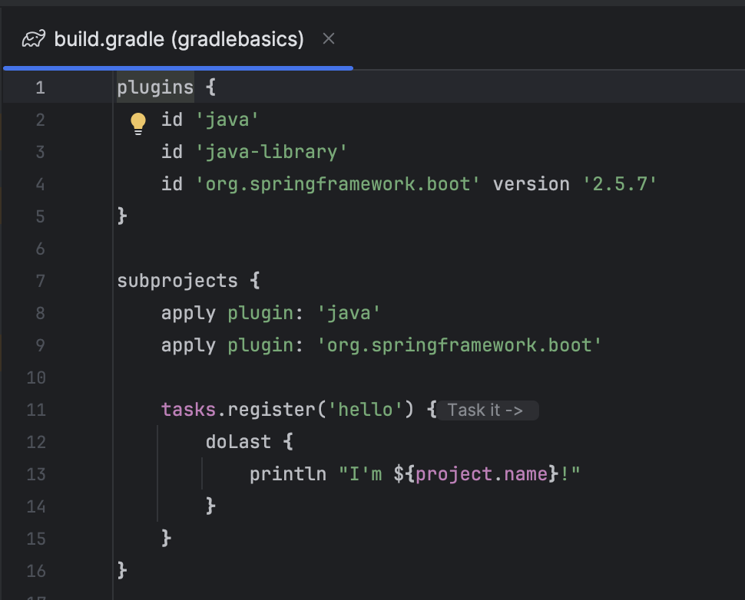Click the closing brace on line 14
The width and height of the screenshot is (745, 600).
210,506
